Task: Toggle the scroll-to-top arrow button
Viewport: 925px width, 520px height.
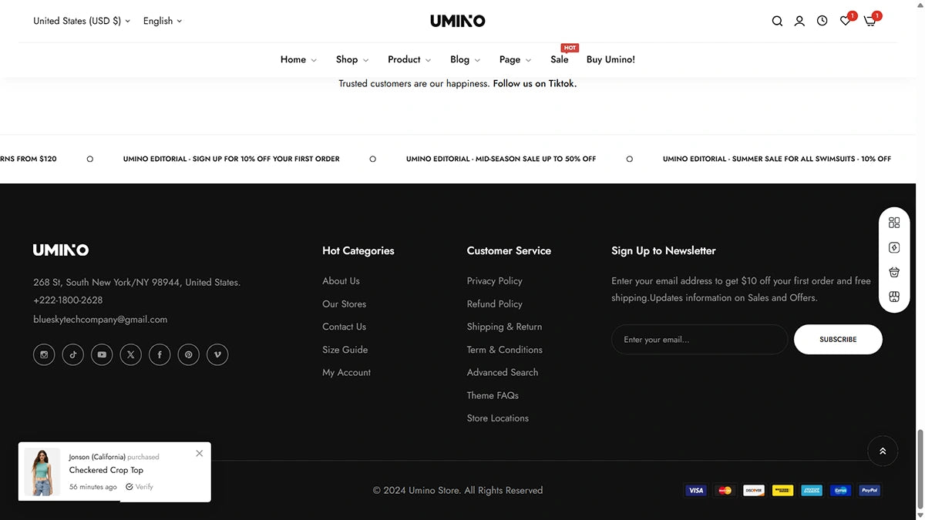Action: (x=883, y=451)
